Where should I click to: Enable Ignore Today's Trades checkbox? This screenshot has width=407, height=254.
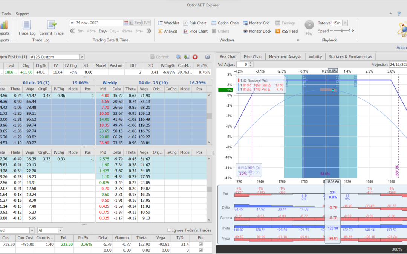tap(169, 230)
